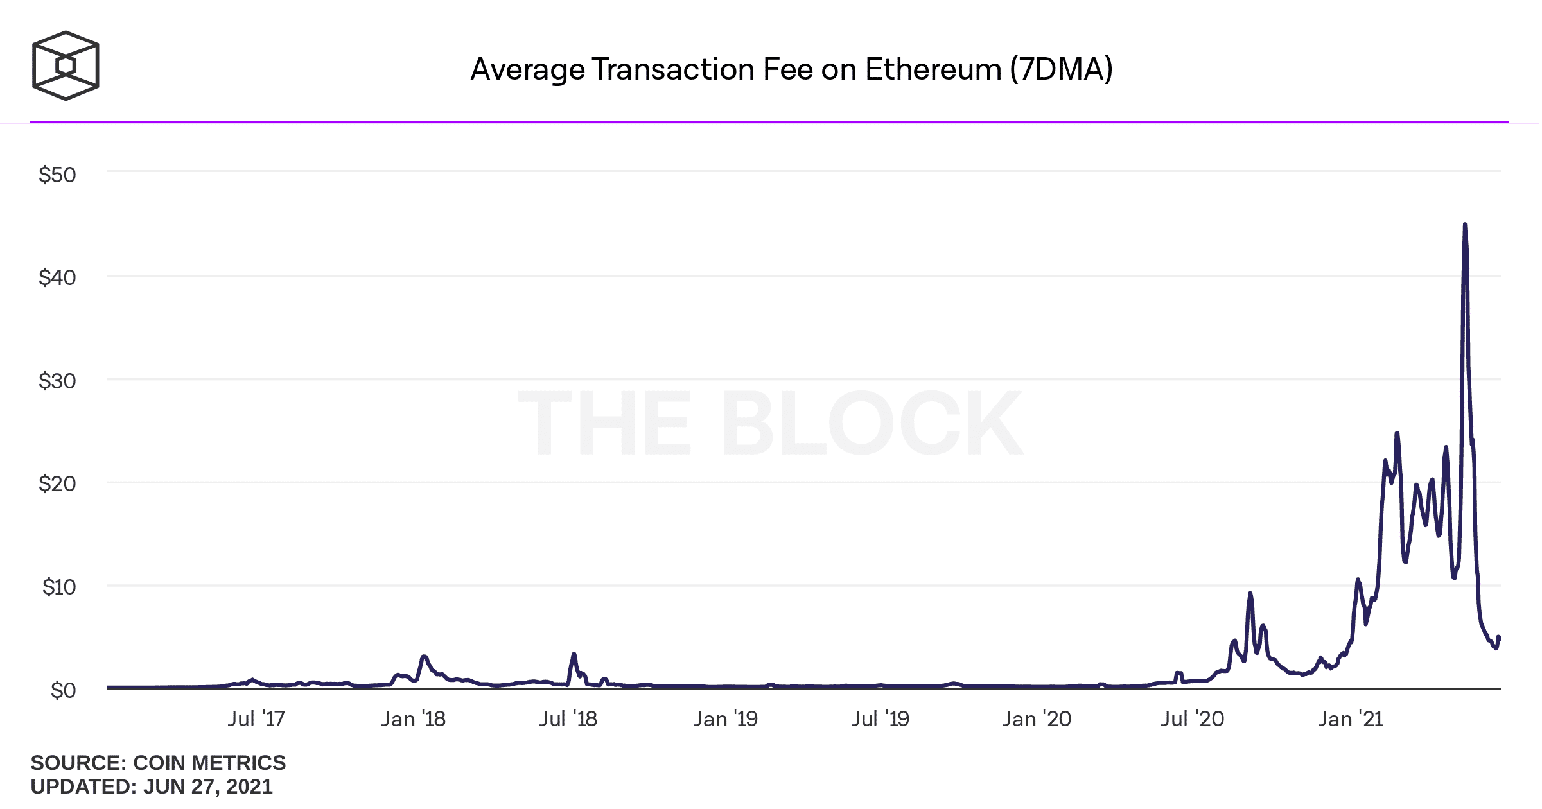1542x809 pixels.
Task: Click the highest fee peak near $45
Action: (1465, 226)
